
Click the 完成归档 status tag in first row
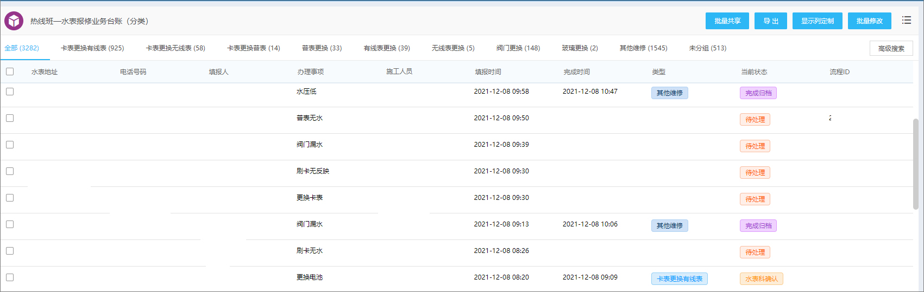tap(758, 93)
